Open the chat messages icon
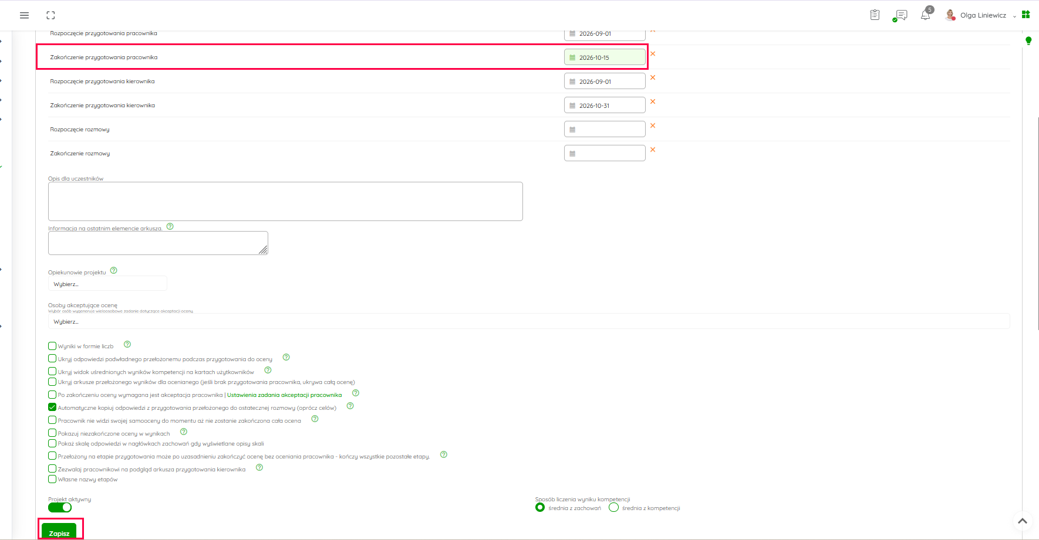The height and width of the screenshot is (540, 1039). tap(900, 15)
